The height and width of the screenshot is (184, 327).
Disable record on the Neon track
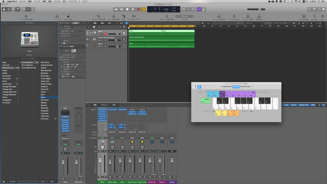pyautogui.click(x=105, y=34)
